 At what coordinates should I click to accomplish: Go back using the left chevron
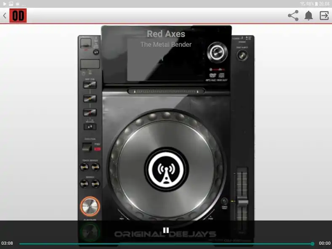point(5,16)
